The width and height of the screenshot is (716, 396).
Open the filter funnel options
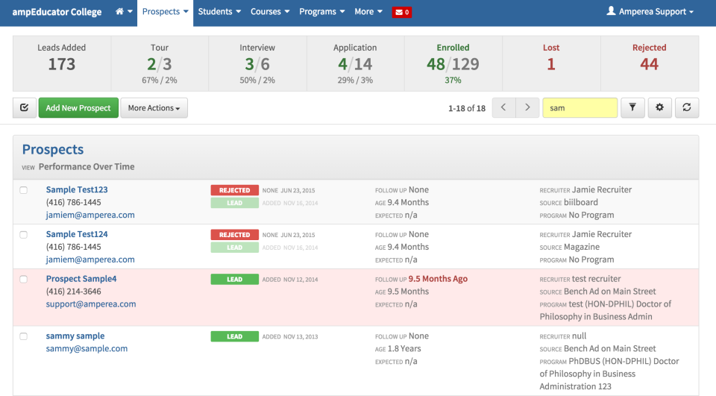click(632, 108)
